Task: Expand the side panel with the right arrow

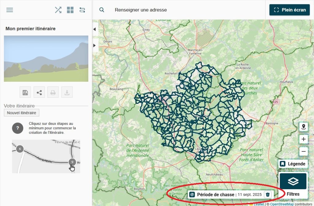Action: pyautogui.click(x=94, y=45)
